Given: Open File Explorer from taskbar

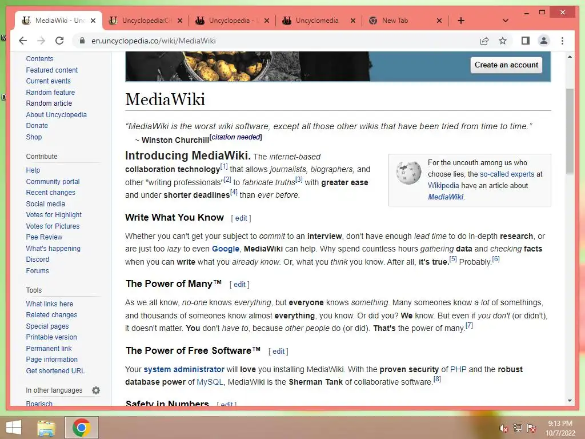Looking at the screenshot, I should pyautogui.click(x=46, y=428).
